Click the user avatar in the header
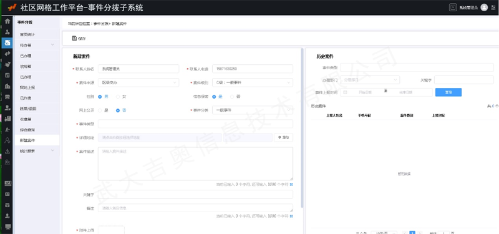This screenshot has height=234, width=499. click(484, 7)
